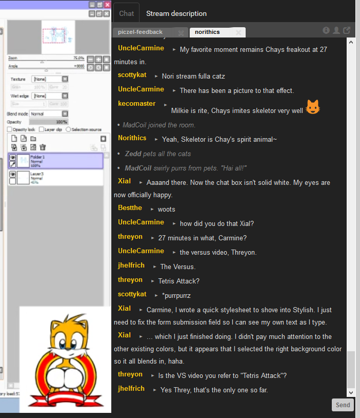
Task: Clear the selected layer contents
Action: [x=33, y=147]
